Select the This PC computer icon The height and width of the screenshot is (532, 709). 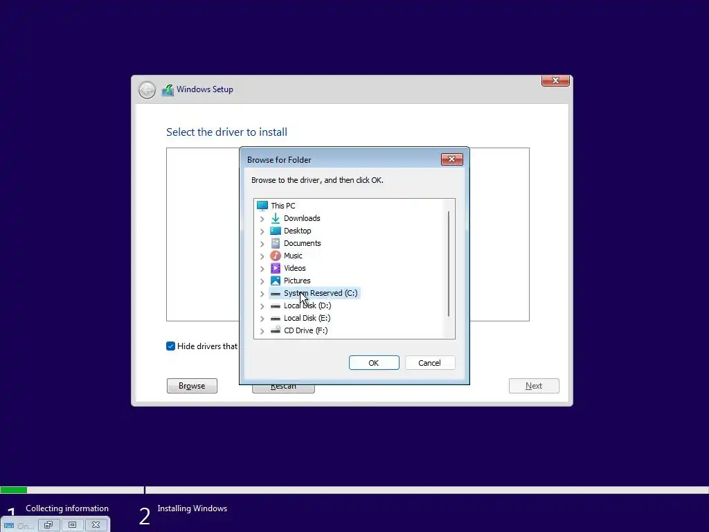[x=262, y=206]
